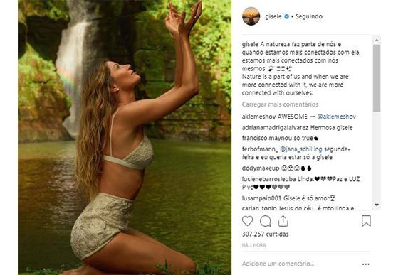
Task: Click the blue verified badge next to gisele
Action: (x=286, y=16)
